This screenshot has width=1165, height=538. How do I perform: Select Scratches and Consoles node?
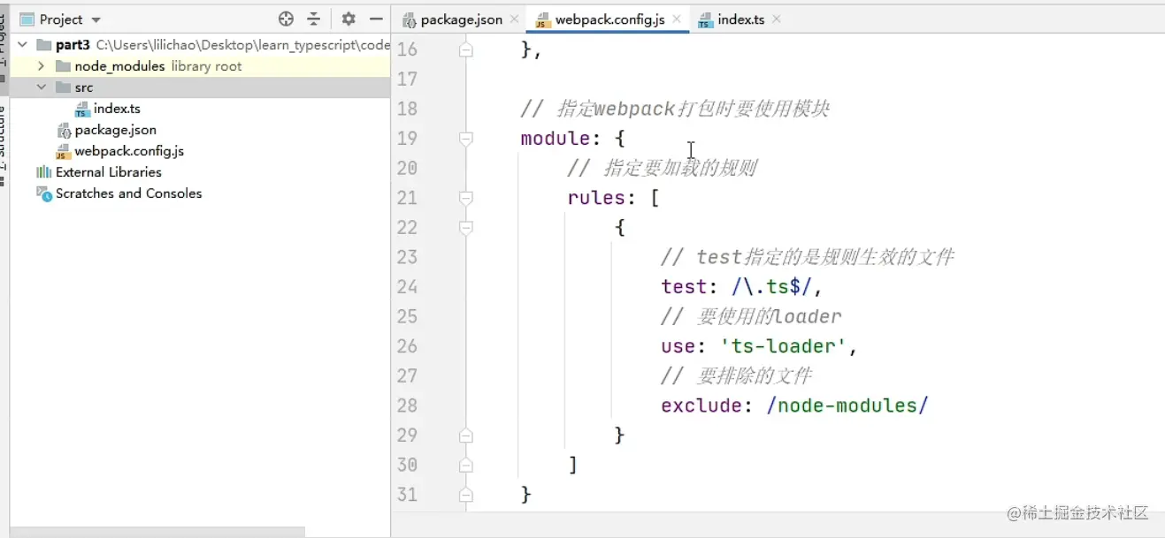click(x=128, y=193)
